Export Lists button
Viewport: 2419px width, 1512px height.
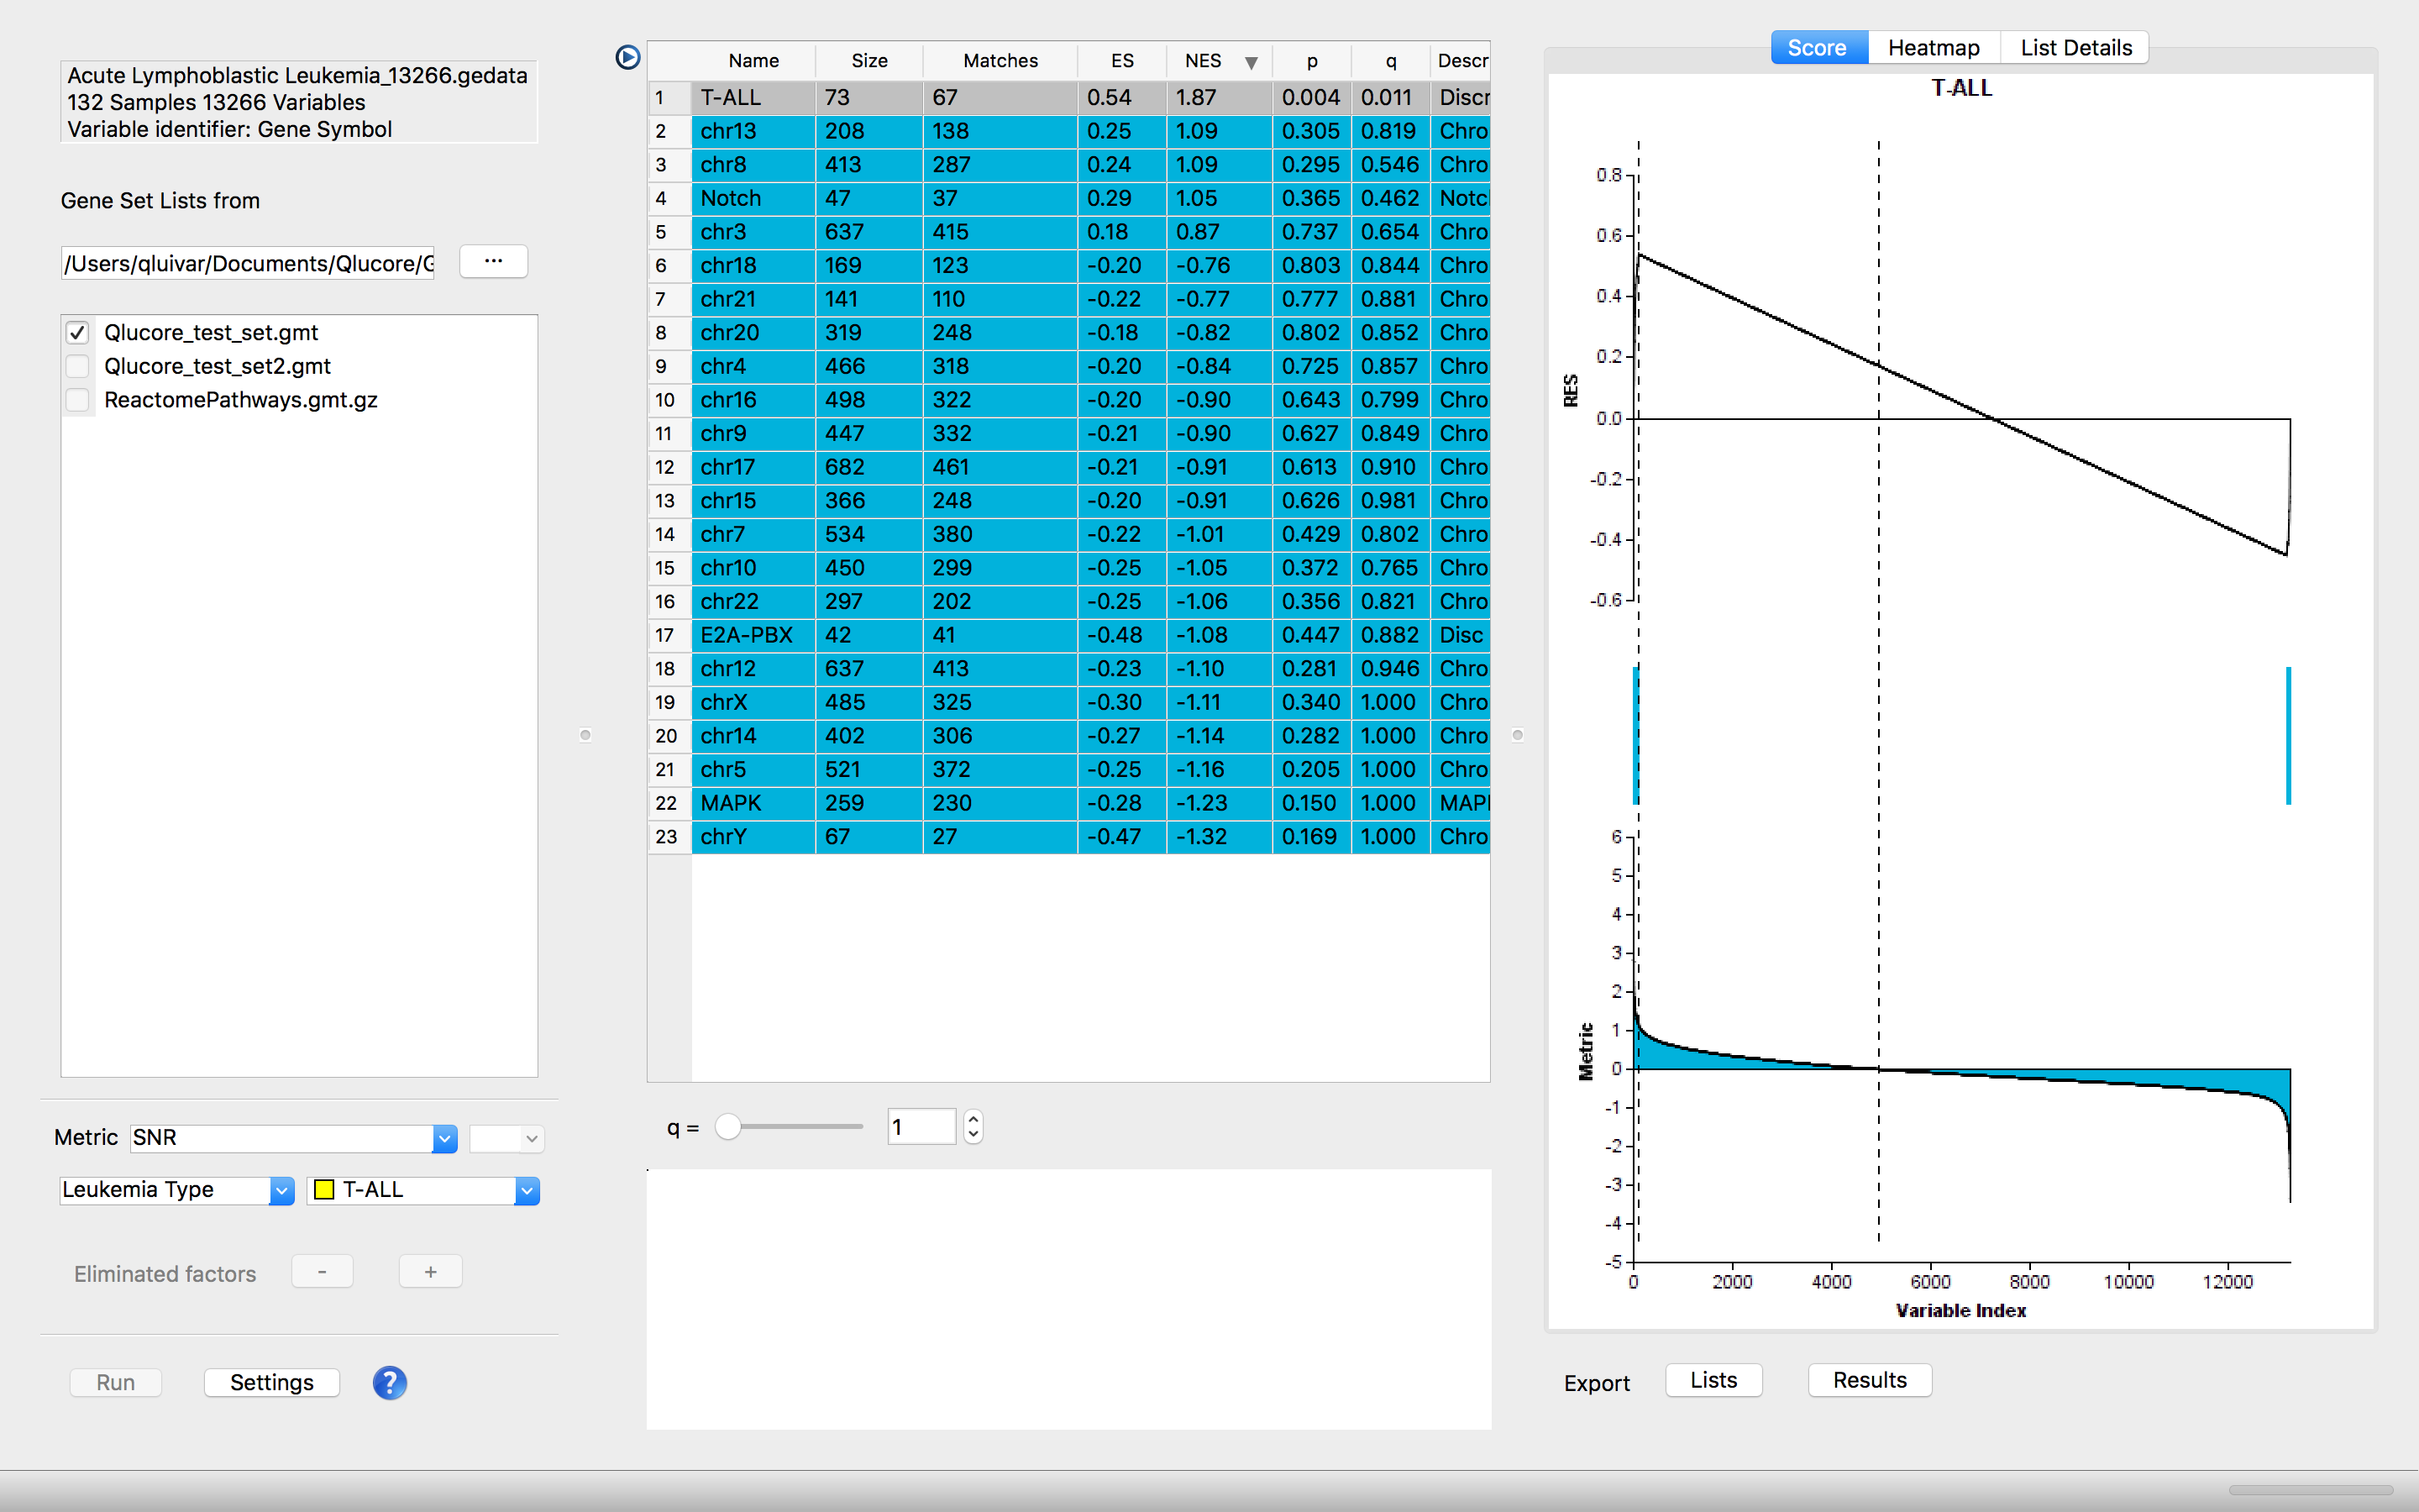[x=1713, y=1380]
